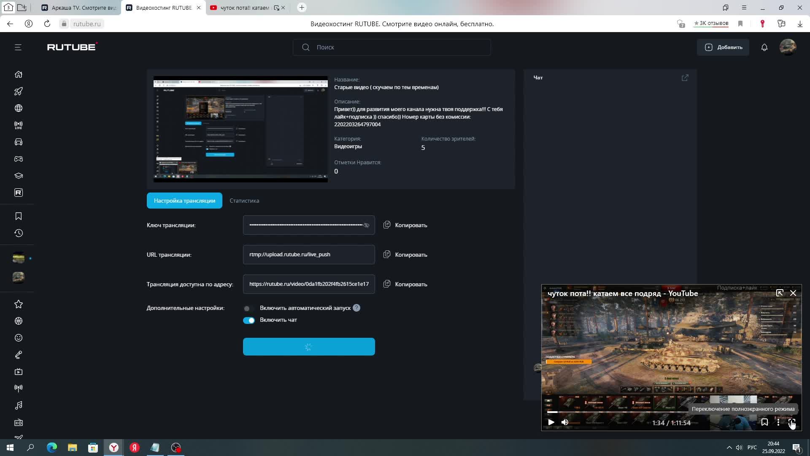Open the more options menu in the mini player
The image size is (810, 456).
(778, 422)
